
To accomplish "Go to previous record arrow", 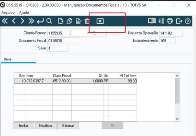I will [14, 21].
